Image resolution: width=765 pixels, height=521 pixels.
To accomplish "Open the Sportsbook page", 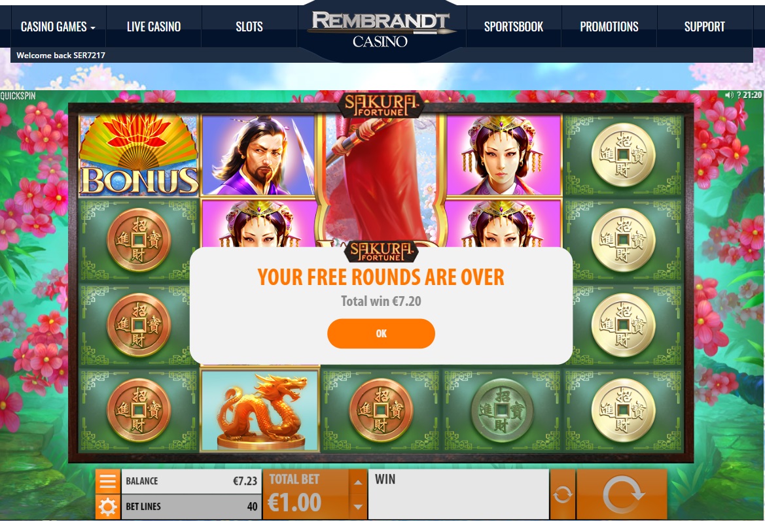I will [x=514, y=27].
